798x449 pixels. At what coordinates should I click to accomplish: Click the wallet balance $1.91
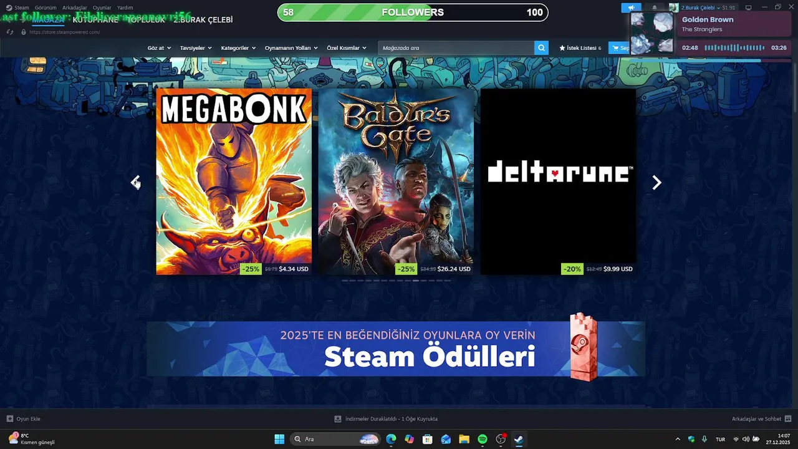[729, 7]
